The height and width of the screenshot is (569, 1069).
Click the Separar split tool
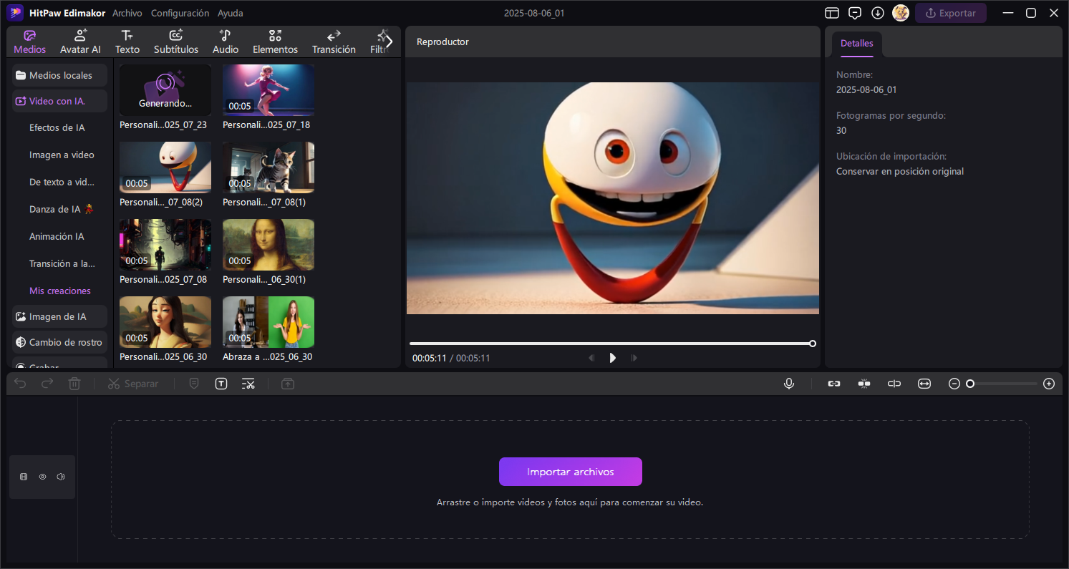tap(133, 384)
